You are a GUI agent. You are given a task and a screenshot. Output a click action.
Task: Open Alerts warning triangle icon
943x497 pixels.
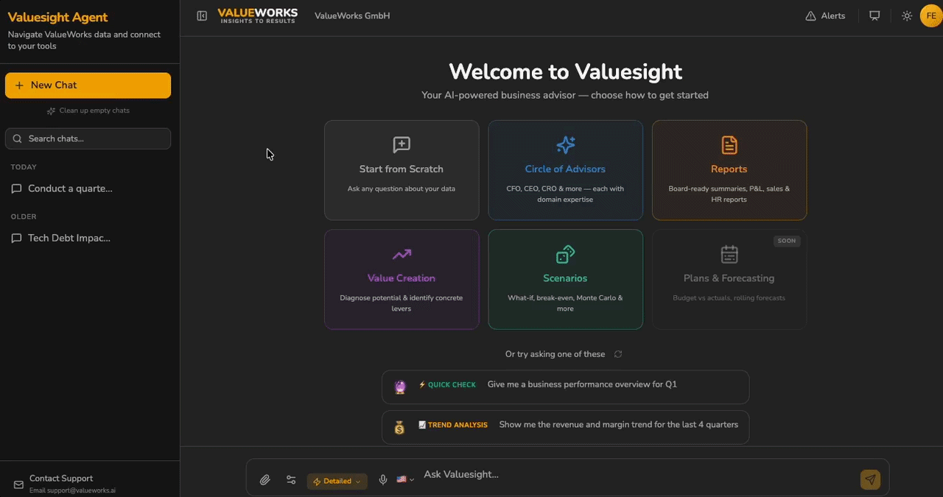811,15
